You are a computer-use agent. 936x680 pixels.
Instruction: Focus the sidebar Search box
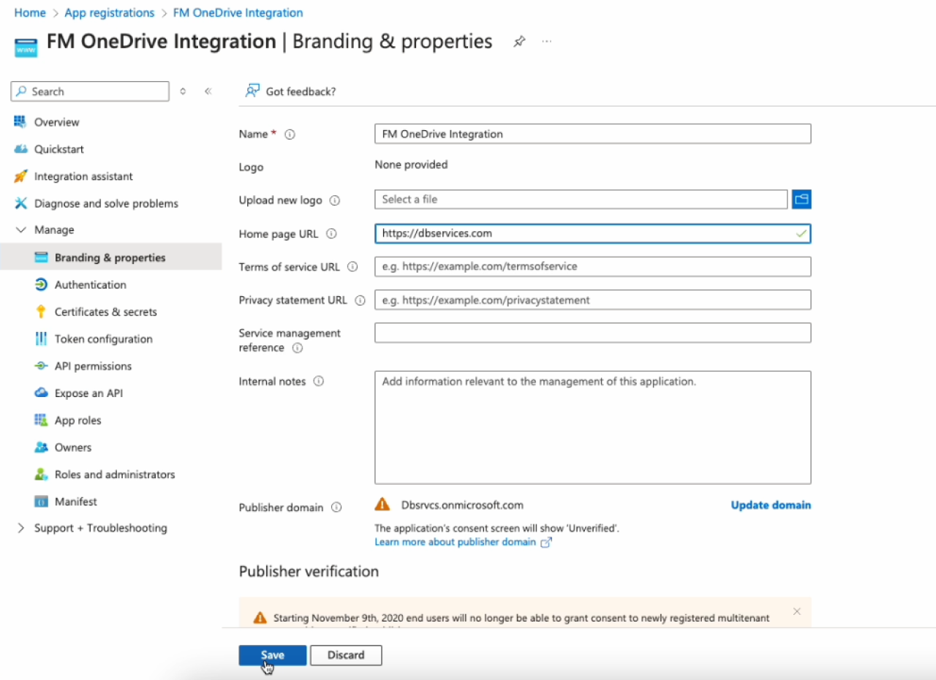tap(90, 91)
